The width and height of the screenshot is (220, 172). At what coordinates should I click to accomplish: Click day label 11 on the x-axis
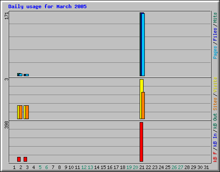point(77,167)
